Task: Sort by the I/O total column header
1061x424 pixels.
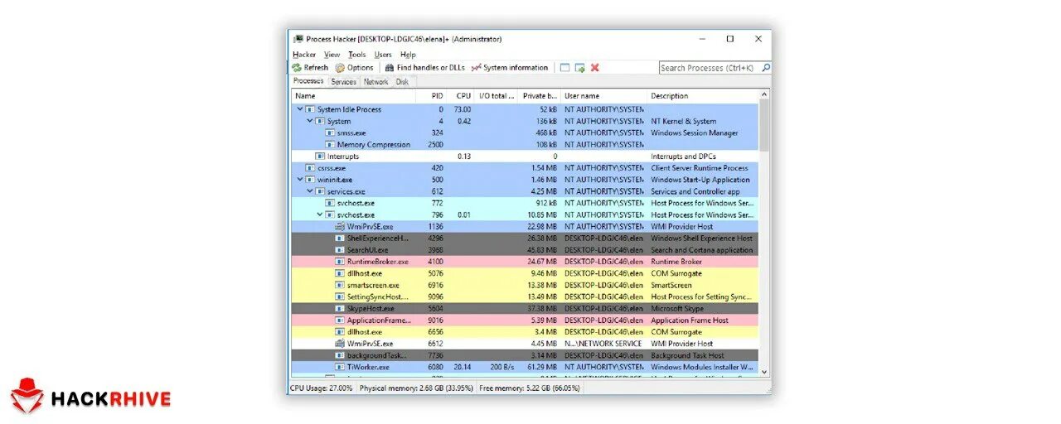Action: click(496, 96)
